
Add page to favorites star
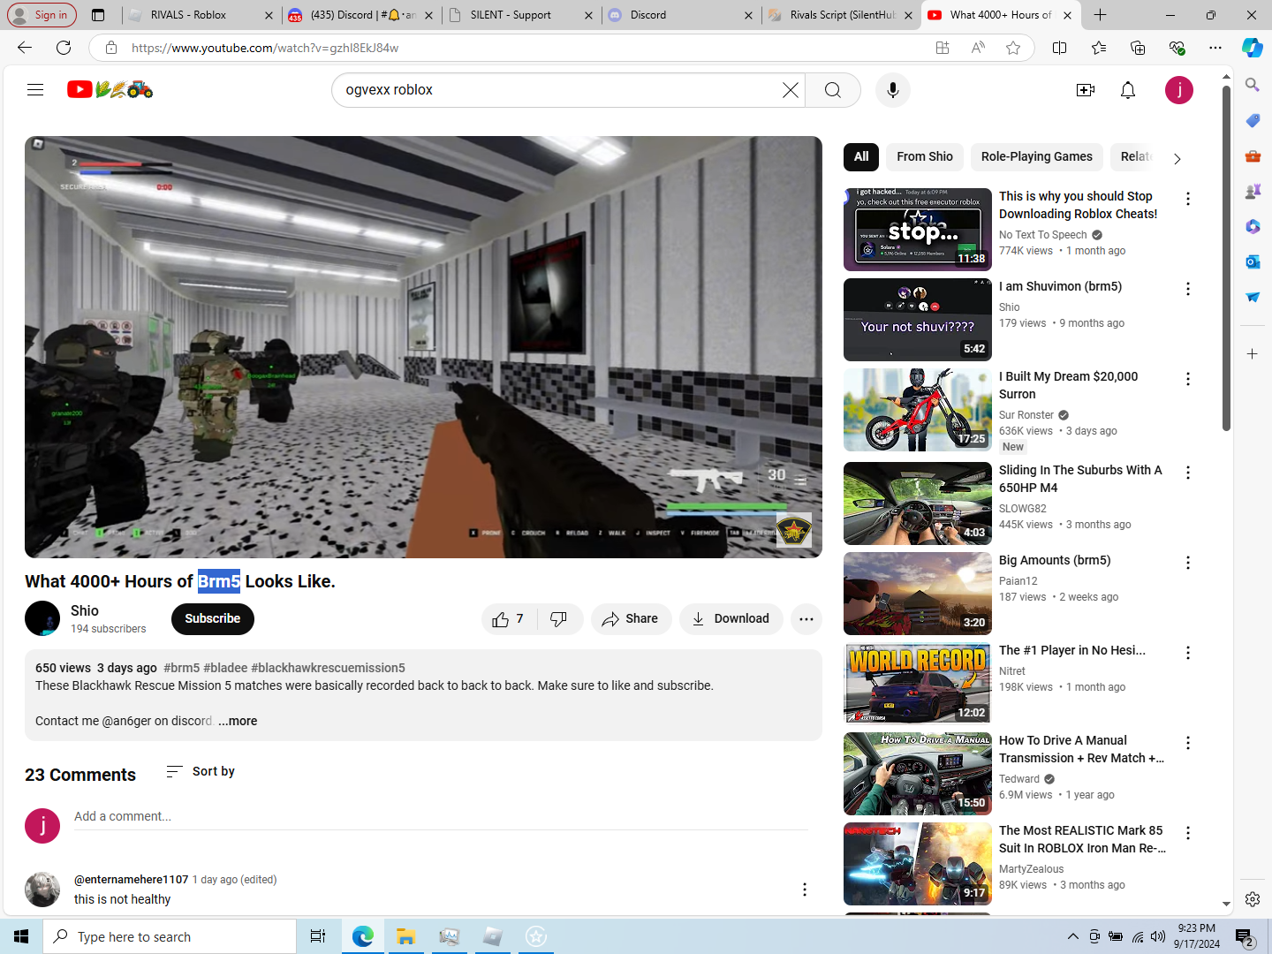coord(1013,48)
